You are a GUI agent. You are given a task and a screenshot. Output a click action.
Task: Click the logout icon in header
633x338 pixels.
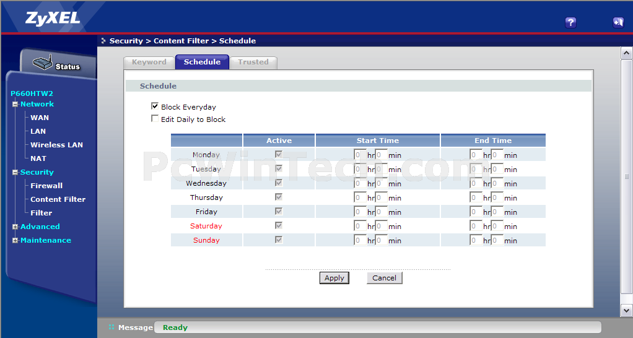(618, 22)
